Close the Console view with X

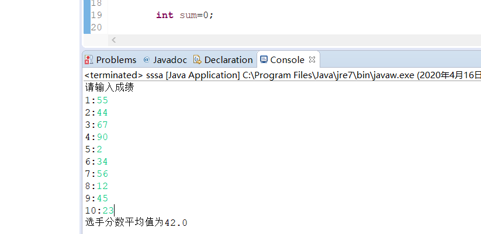point(312,60)
